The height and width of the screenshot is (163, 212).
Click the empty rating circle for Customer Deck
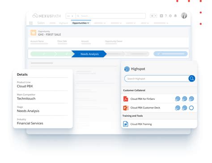point(191,108)
